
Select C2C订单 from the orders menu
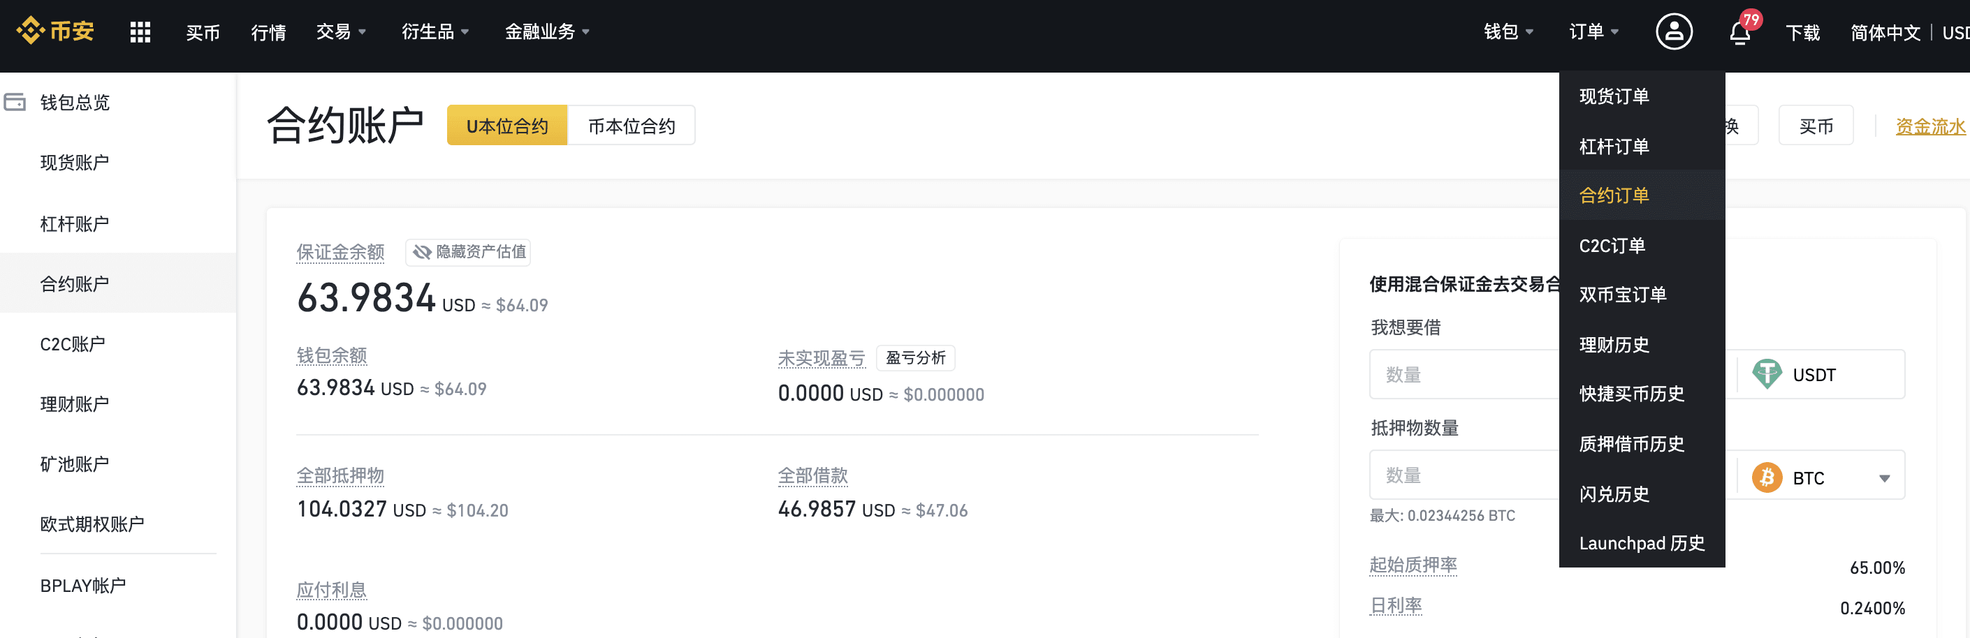coord(1642,245)
